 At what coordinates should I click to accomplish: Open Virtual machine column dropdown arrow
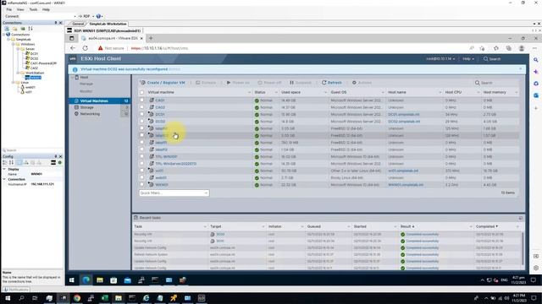[249, 92]
